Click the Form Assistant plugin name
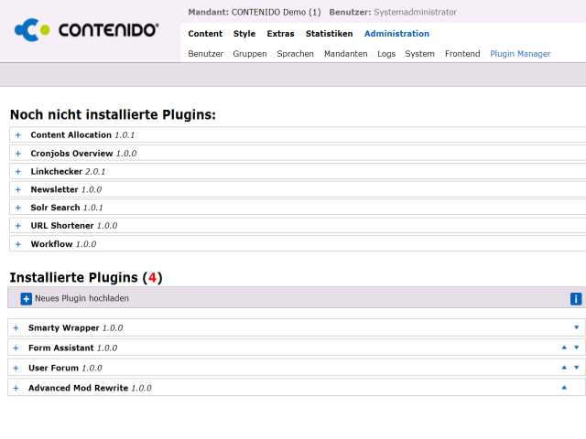The height and width of the screenshot is (439, 586). pos(61,348)
